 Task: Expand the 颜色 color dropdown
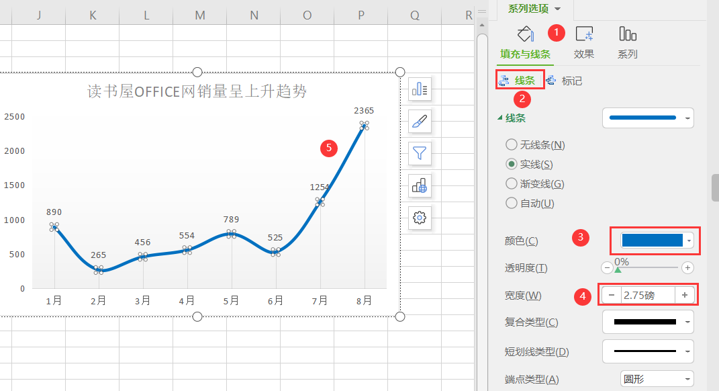pos(687,241)
